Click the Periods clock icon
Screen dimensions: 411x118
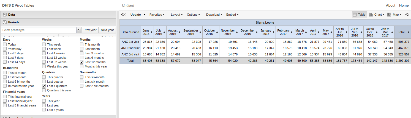(5, 22)
